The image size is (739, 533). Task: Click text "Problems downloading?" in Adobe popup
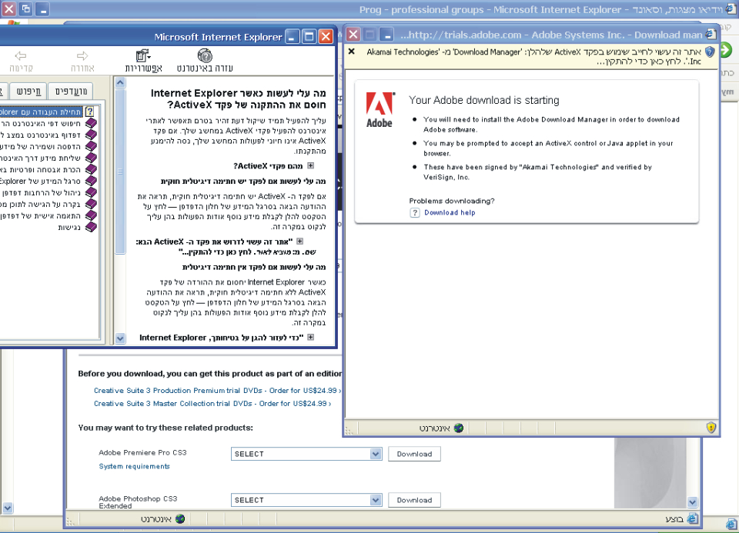point(452,201)
